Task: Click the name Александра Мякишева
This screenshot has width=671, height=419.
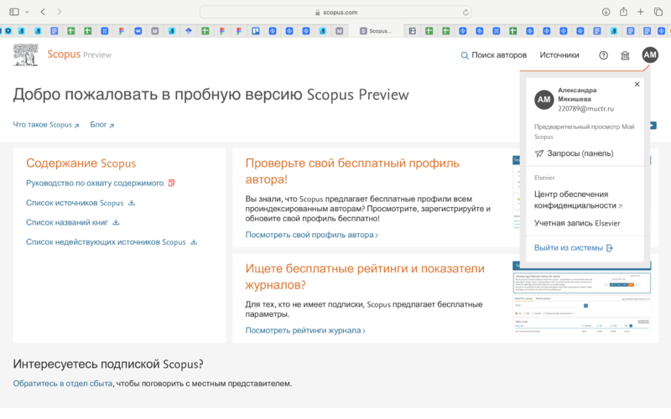Action: [x=577, y=95]
